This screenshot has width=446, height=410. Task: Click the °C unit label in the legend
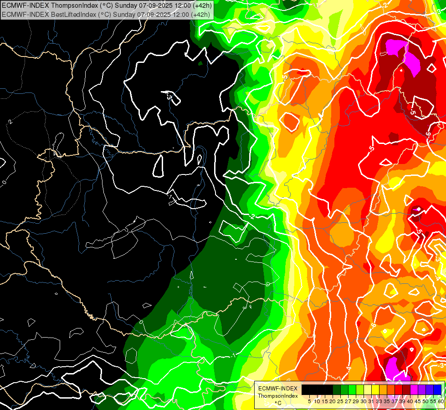point(278,403)
